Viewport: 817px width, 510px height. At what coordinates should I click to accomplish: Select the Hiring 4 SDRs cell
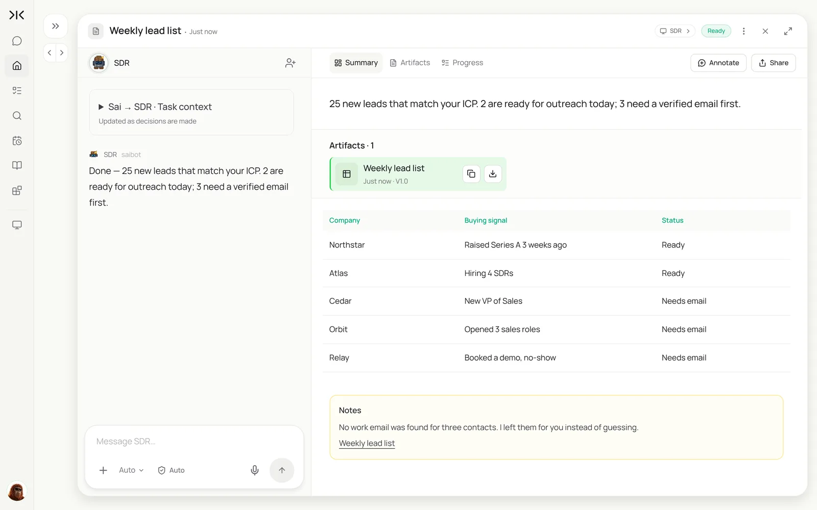click(489, 273)
